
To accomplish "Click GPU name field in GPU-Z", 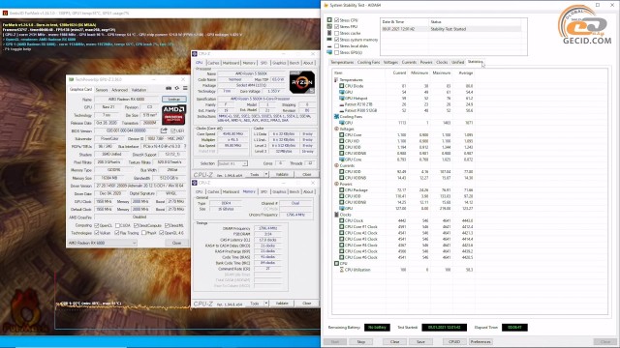I will click(127, 99).
